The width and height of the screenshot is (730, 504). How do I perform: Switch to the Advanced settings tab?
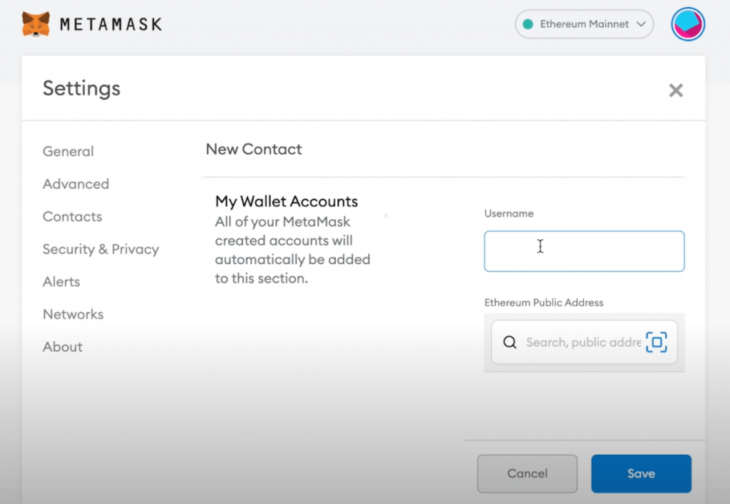click(76, 184)
